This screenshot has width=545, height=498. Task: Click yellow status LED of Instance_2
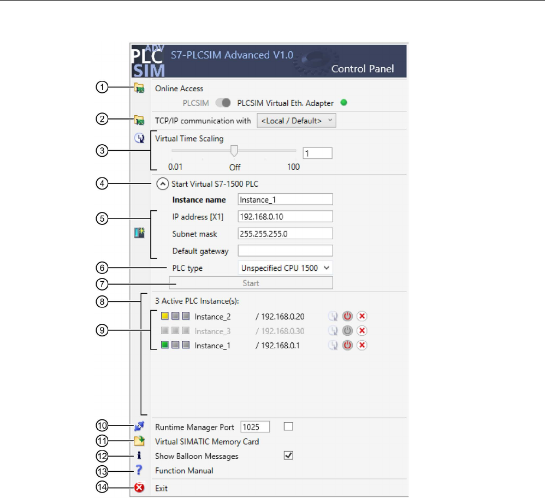(165, 316)
